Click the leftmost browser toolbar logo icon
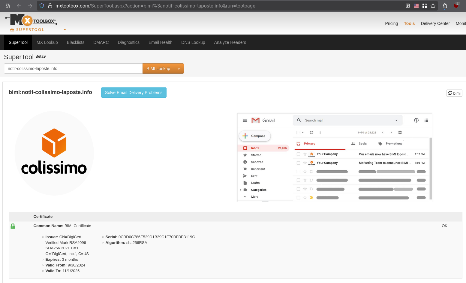The height and width of the screenshot is (283, 466). pyautogui.click(x=8, y=6)
